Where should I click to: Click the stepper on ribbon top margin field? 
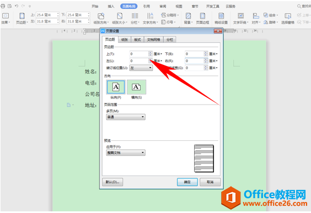[x=58, y=15]
